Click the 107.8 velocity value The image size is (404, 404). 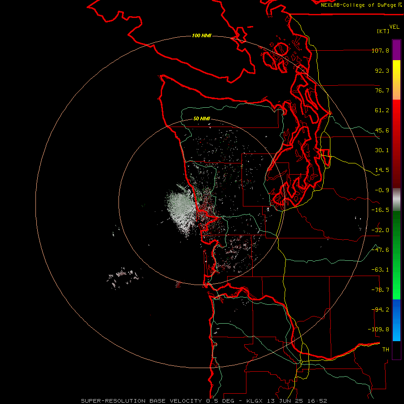tap(380, 50)
